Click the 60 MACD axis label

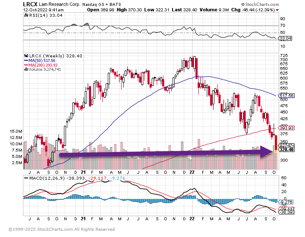[x=284, y=178]
